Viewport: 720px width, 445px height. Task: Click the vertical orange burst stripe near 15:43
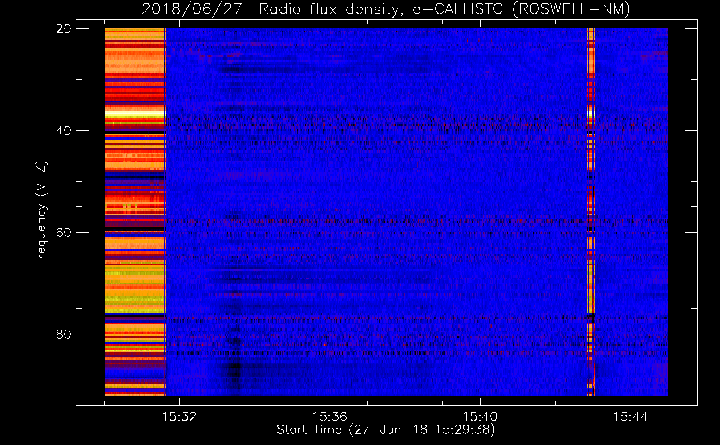pyautogui.click(x=591, y=212)
